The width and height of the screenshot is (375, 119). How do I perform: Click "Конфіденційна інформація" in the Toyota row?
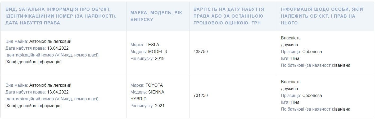(33, 106)
